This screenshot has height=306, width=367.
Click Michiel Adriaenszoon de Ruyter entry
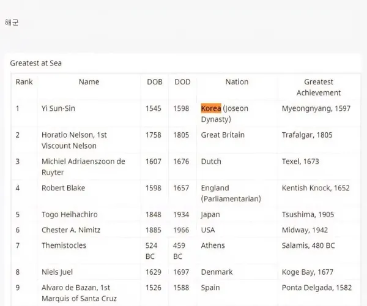tap(83, 166)
